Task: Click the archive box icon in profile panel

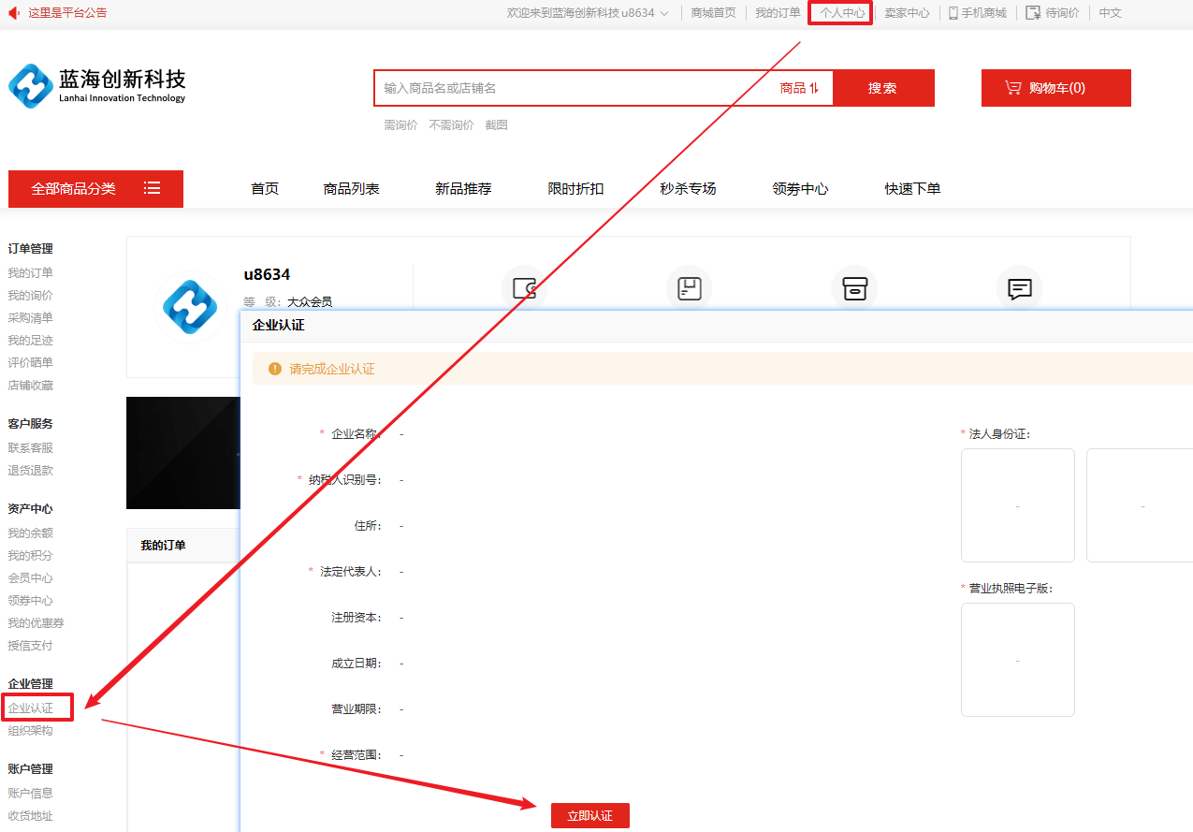Action: tap(854, 288)
